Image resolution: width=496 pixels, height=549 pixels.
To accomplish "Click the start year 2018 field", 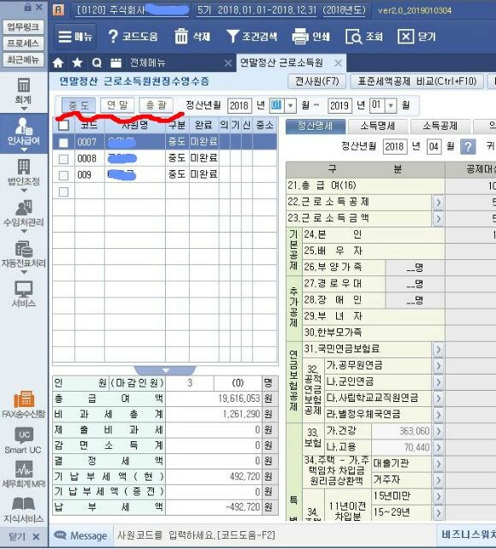I will pyautogui.click(x=239, y=105).
